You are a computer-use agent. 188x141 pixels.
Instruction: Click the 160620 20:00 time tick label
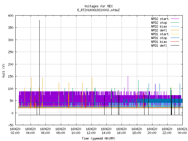click(x=152, y=131)
